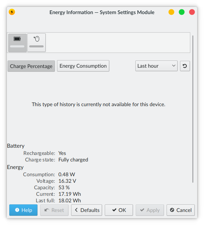Select the wireless mouse device icon
204x225 pixels.
point(36,43)
